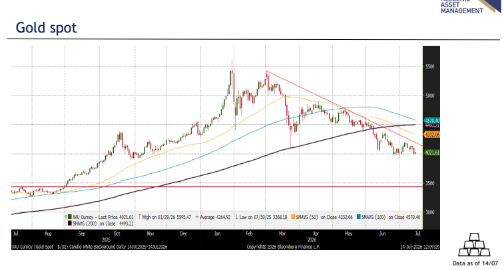Select the dark SMAVG (200) legend marker
Viewport: 504px width, 270px height.
(x=70, y=224)
